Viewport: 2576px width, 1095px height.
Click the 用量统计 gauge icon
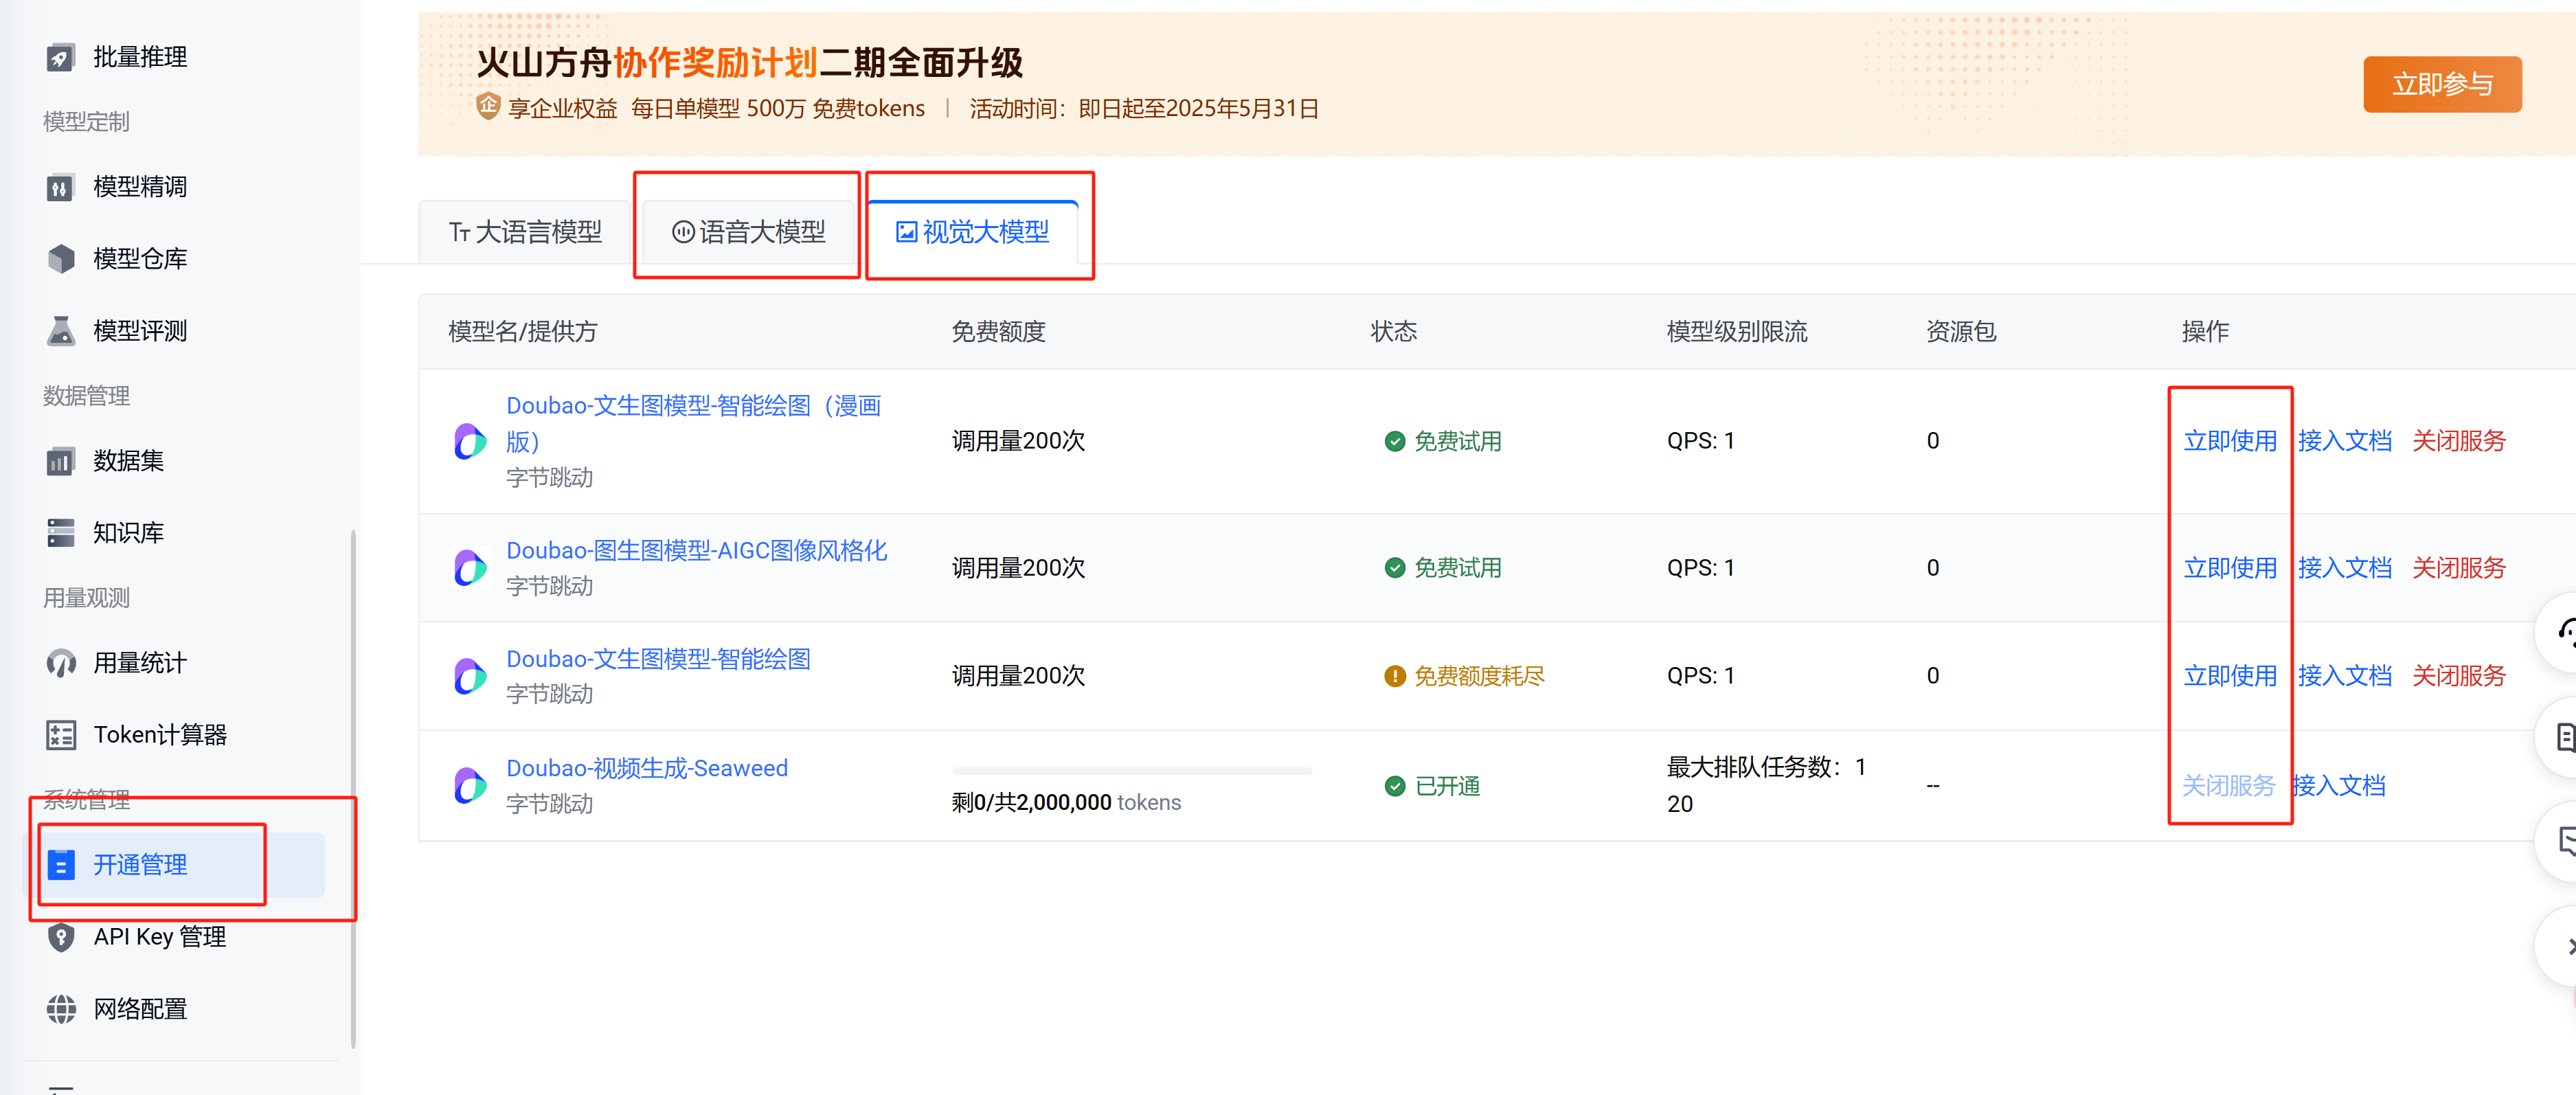click(x=60, y=663)
